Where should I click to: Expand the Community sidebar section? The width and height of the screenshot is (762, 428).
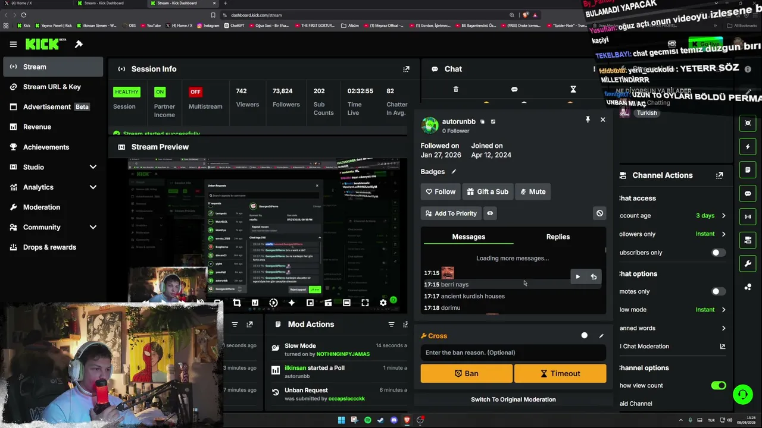(93, 227)
